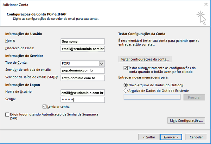The image size is (211, 144).
Task: Click the Senha password field
Action: (83, 100)
